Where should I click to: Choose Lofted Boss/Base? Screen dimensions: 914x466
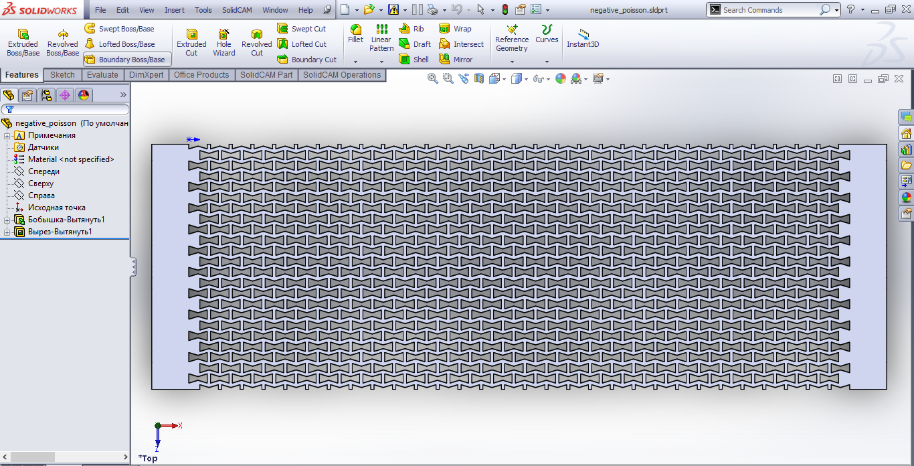pyautogui.click(x=120, y=44)
